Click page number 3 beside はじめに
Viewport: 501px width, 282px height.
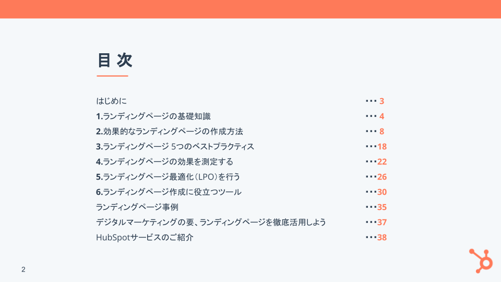(381, 101)
